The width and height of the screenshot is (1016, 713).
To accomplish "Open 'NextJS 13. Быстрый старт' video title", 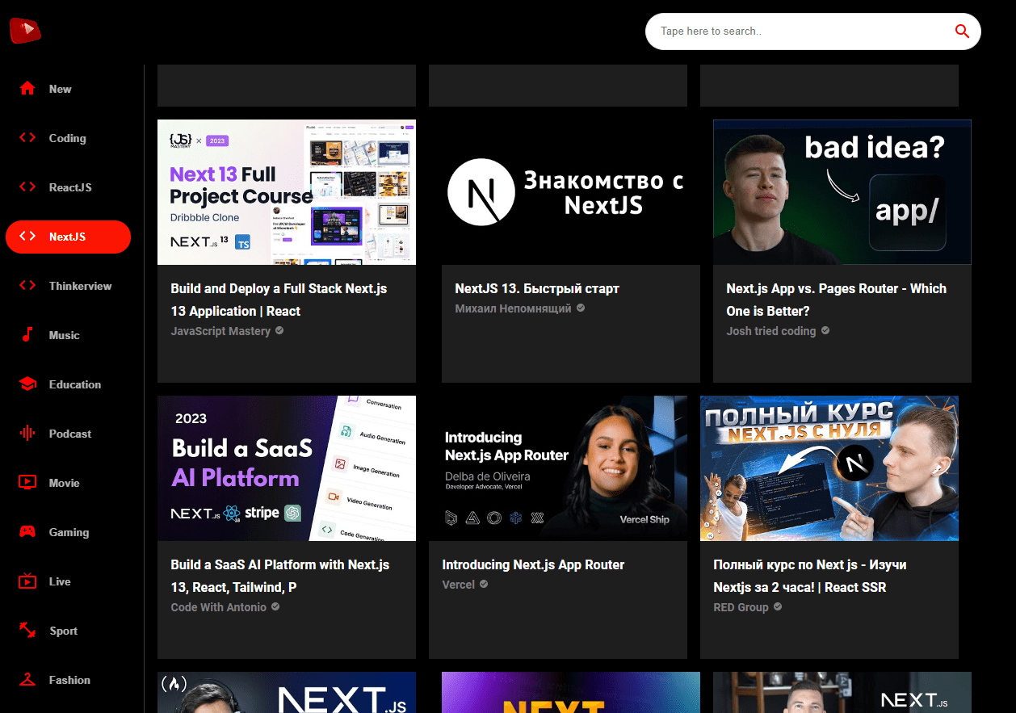I will (537, 288).
